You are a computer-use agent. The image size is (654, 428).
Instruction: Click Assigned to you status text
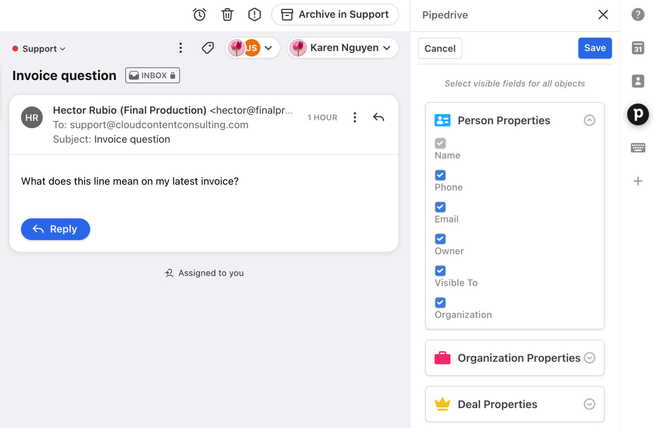(211, 273)
